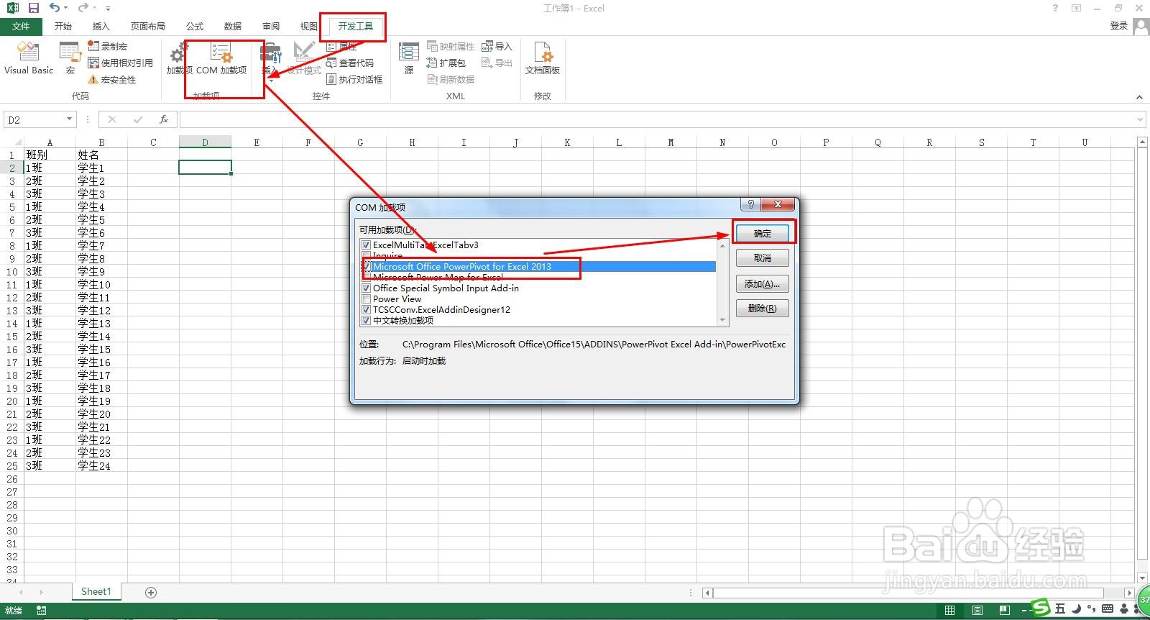Switch to page break preview in status bar
The image size is (1150, 620).
tap(1004, 611)
